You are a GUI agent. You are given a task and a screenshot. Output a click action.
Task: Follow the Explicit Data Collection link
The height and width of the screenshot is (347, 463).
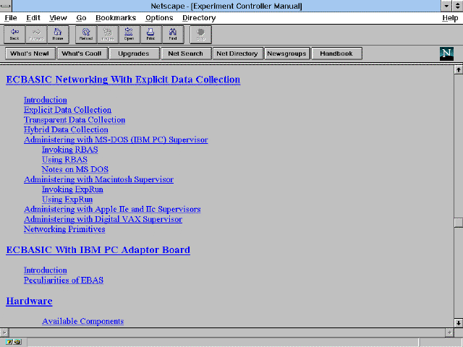(x=67, y=110)
